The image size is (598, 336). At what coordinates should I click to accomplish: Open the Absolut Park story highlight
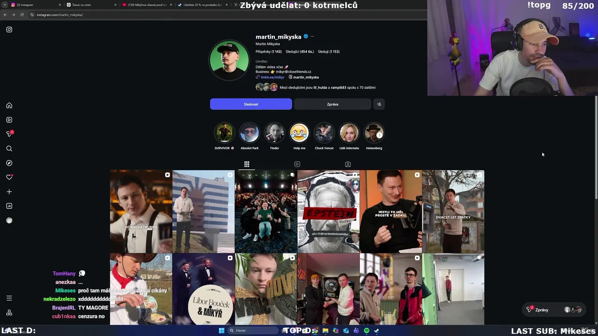click(249, 133)
